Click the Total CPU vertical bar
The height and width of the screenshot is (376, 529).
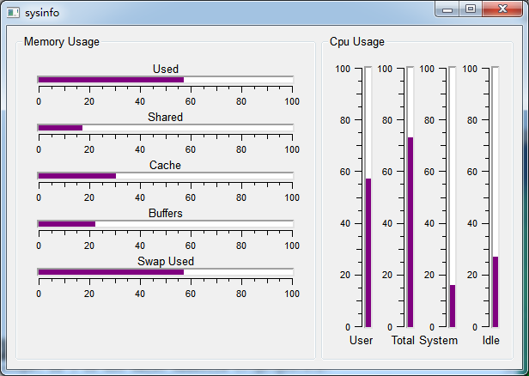click(410, 197)
